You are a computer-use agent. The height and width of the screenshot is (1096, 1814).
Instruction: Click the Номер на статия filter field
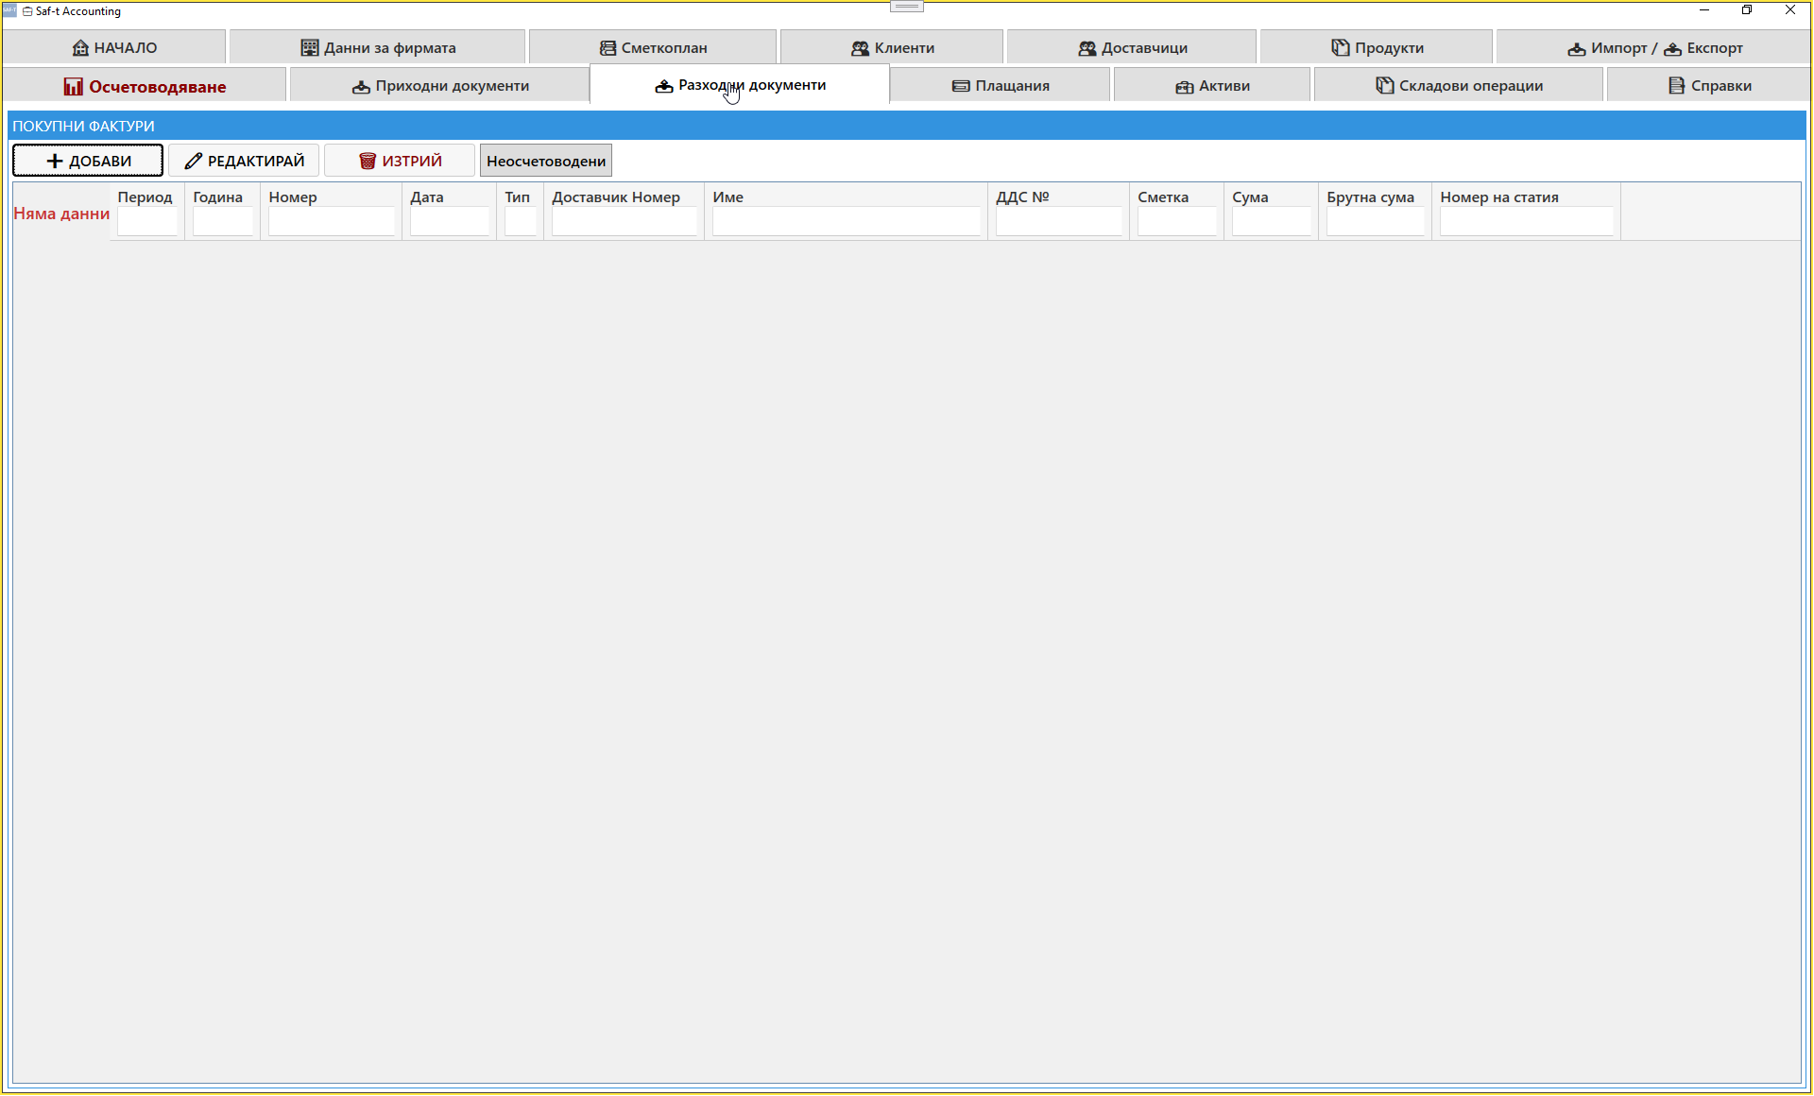1527,221
